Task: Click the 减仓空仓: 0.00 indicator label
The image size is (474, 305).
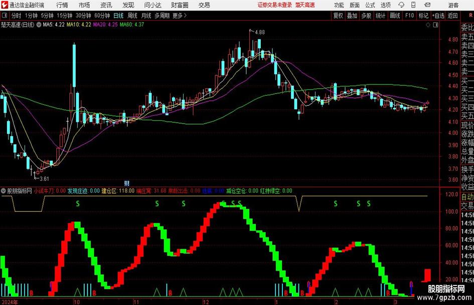Action: point(242,191)
